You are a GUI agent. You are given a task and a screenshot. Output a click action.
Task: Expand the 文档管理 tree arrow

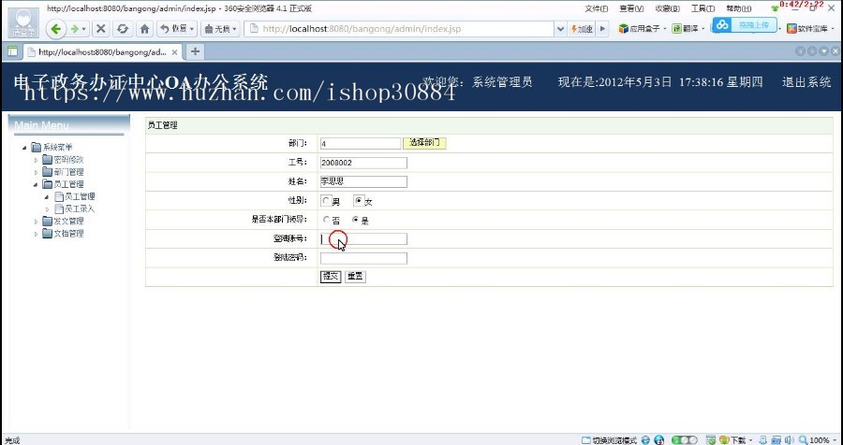[37, 234]
